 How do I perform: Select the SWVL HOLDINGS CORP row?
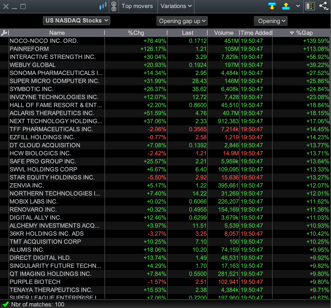(x=165, y=170)
